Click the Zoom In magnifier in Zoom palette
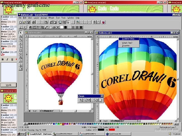182x136 pixels. (81, 100)
